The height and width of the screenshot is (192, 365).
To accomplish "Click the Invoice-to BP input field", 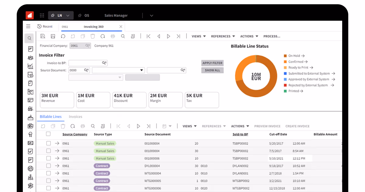I will [88, 63].
